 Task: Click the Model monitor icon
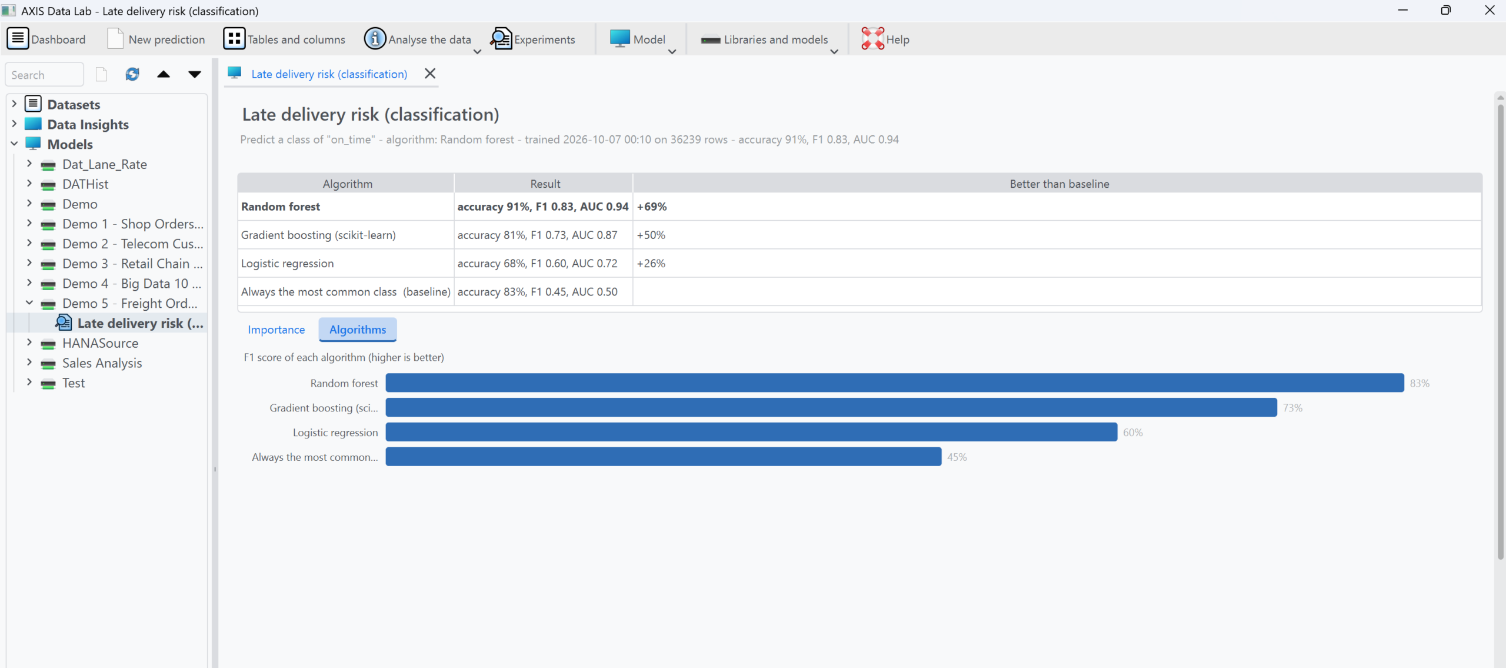pos(619,38)
